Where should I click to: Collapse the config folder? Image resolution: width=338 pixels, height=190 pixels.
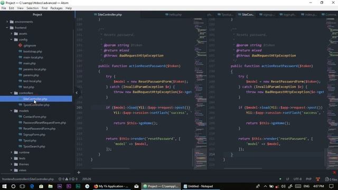[12, 40]
